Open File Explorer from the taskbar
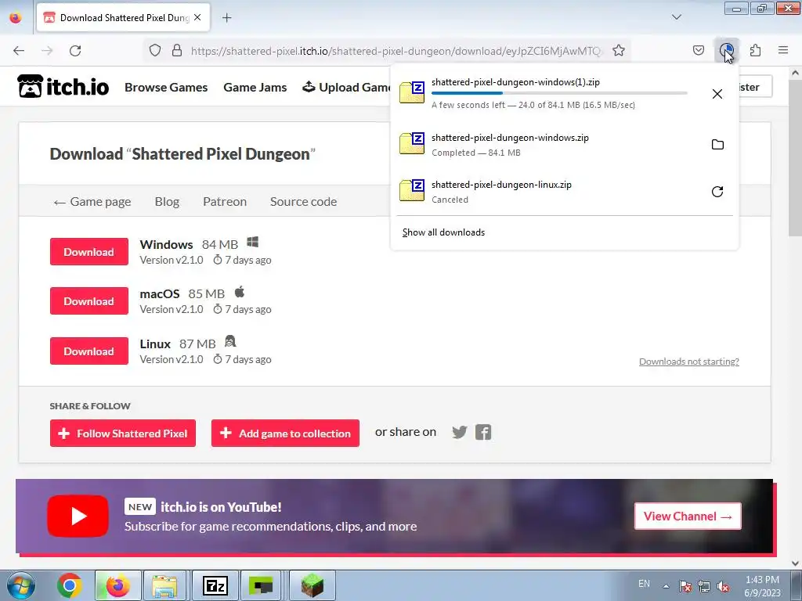 (x=164, y=585)
